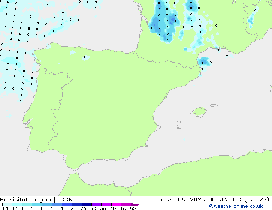Image resolution: width=272 pixels, height=210 pixels.
Task: Click the forecast offset text '(00+27)'
Action: (x=257, y=200)
